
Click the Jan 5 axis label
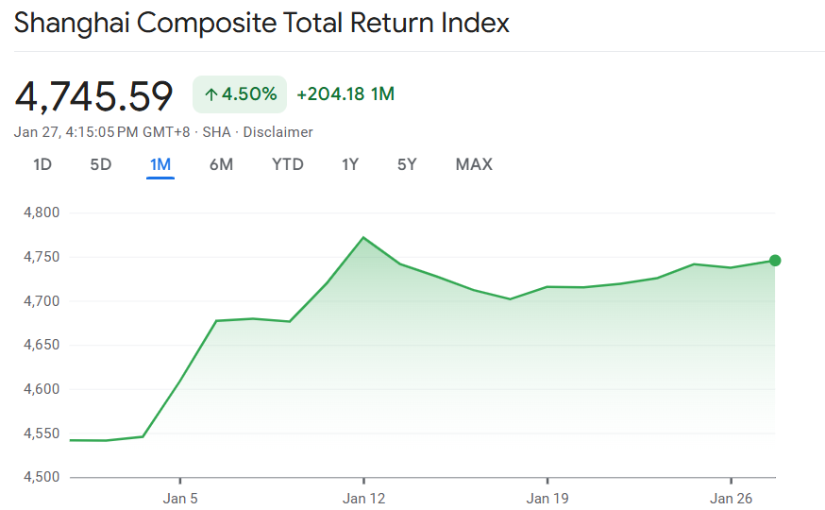(179, 497)
